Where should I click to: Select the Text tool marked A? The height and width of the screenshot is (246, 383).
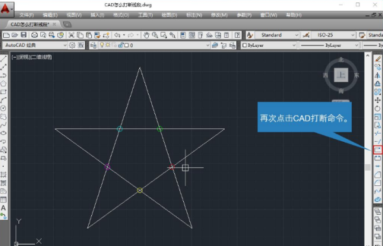click(3, 208)
